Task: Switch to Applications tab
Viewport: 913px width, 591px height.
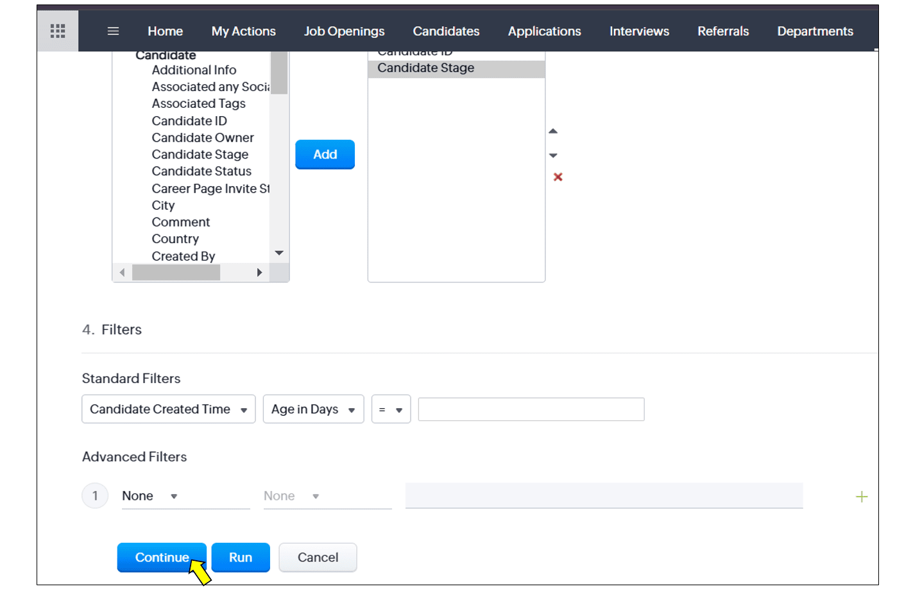Action: [544, 31]
